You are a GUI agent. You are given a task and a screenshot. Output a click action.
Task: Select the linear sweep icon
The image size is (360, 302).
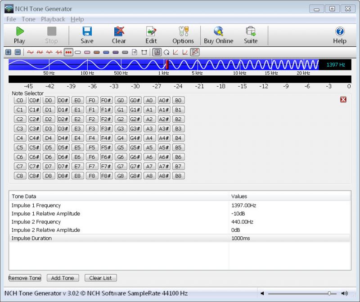point(176,52)
